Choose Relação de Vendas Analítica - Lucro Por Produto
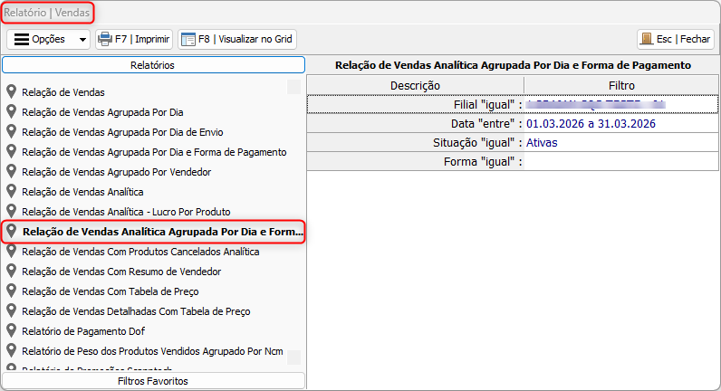The width and height of the screenshot is (721, 391). pyautogui.click(x=126, y=212)
